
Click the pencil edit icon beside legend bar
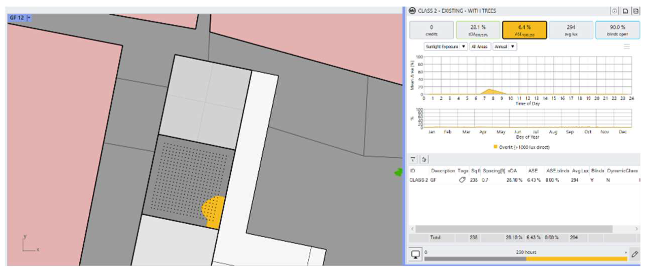(x=634, y=254)
